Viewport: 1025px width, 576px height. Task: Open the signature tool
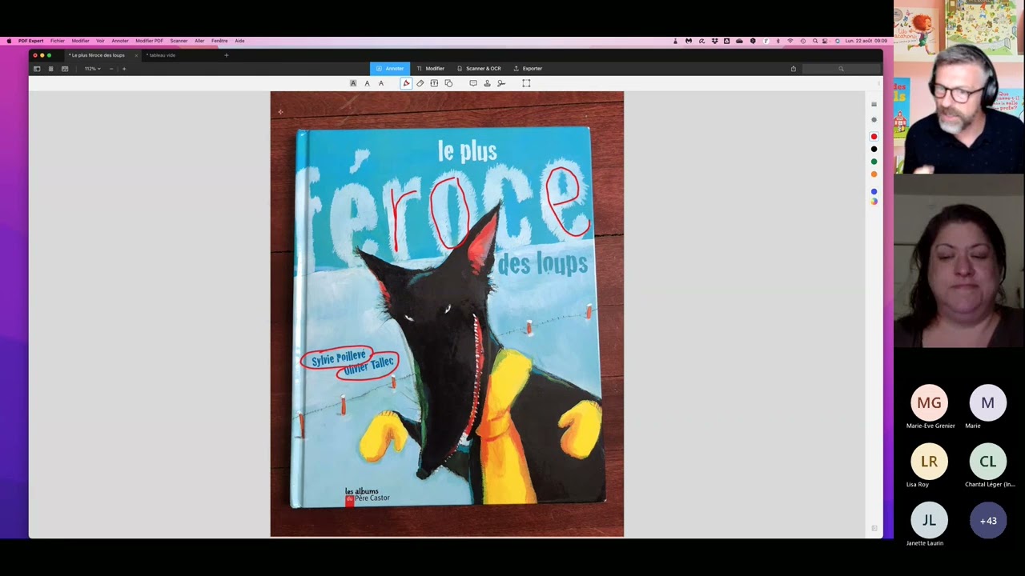tap(501, 83)
